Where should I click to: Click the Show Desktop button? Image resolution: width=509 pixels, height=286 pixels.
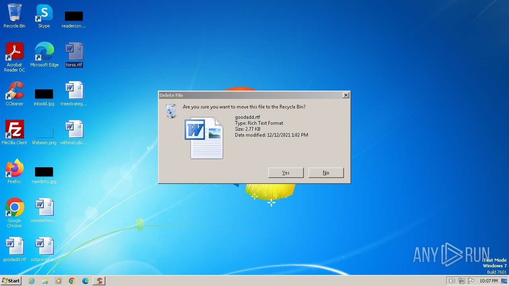504,281
